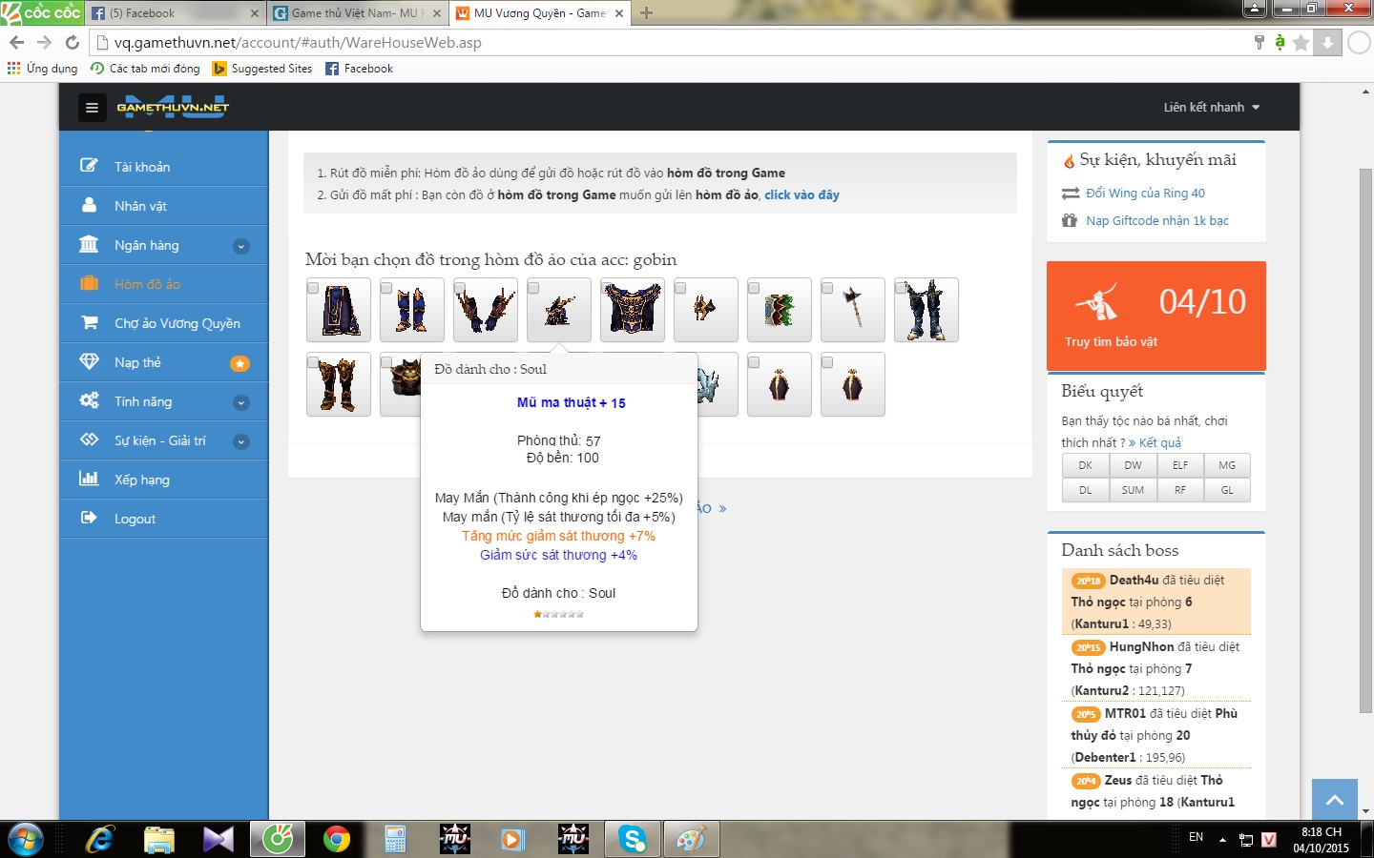Tick the checkbox on the blue boots item
Image resolution: width=1374 pixels, height=858 pixels.
pos(386,288)
